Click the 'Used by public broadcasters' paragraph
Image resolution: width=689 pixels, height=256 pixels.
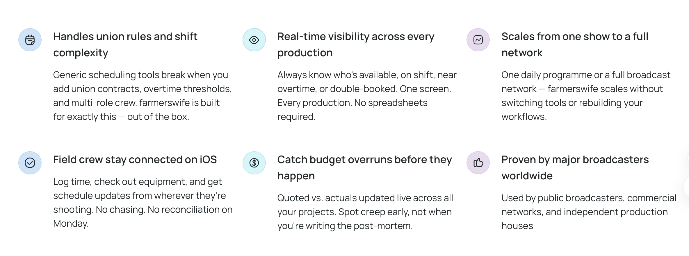pyautogui.click(x=589, y=212)
